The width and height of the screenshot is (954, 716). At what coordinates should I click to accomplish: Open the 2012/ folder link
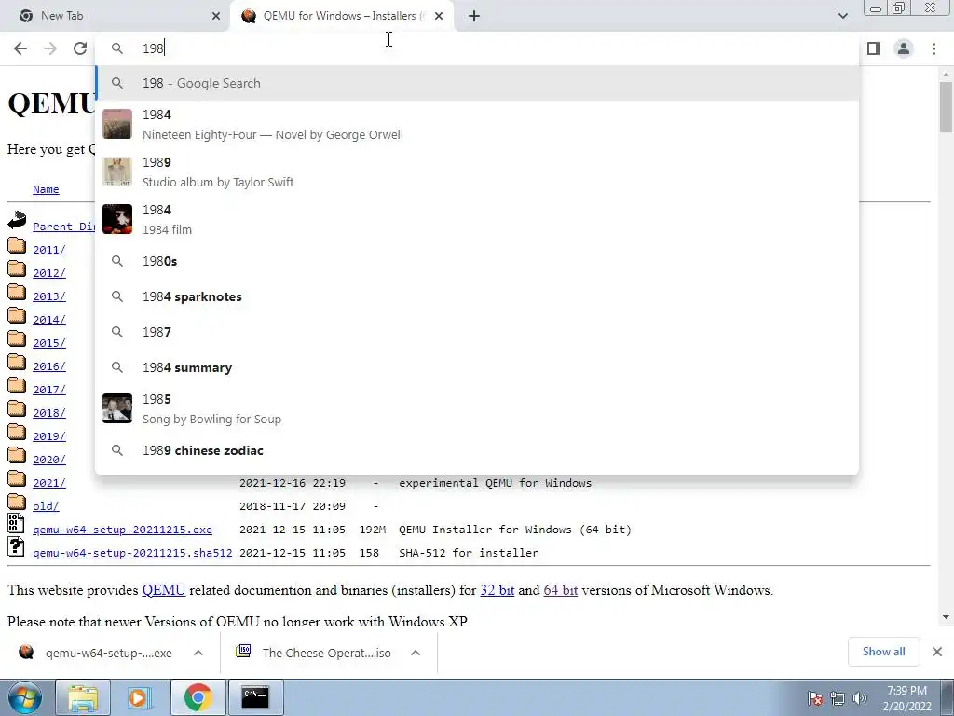[49, 273]
